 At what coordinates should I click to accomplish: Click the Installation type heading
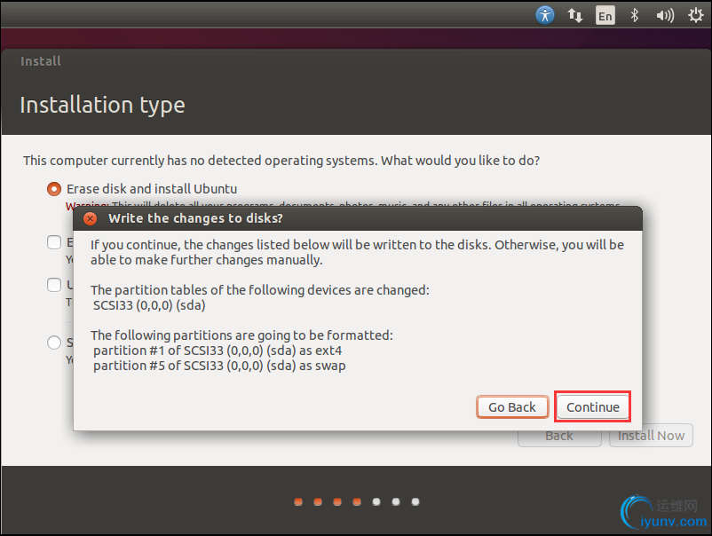[103, 106]
